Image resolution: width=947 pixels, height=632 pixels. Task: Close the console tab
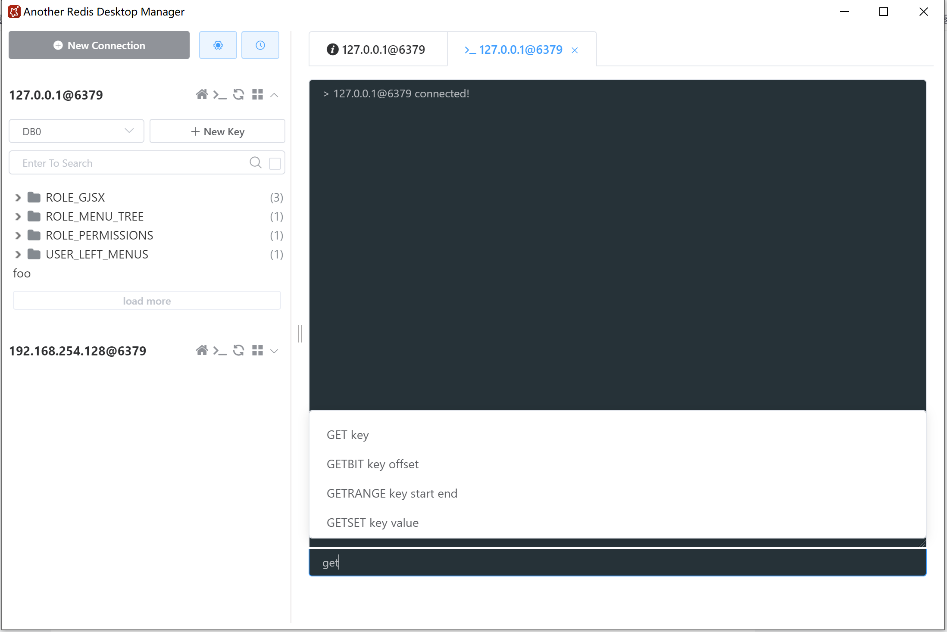(575, 50)
